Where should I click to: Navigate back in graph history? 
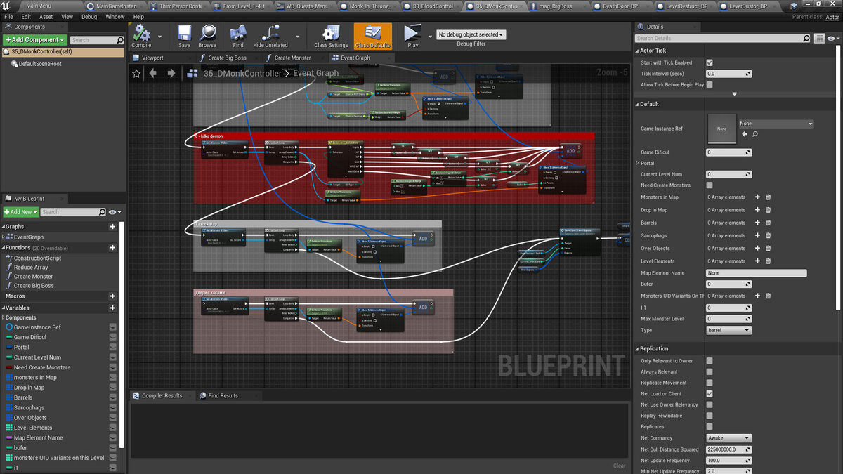pyautogui.click(x=152, y=73)
